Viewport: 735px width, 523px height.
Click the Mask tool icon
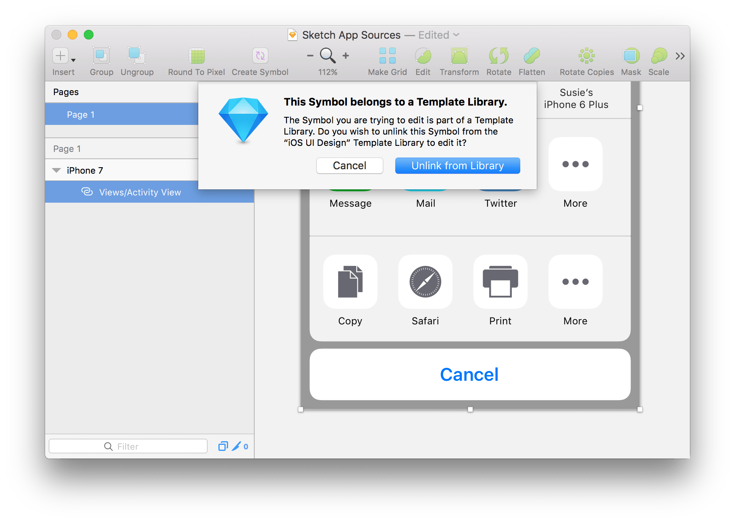click(x=631, y=56)
